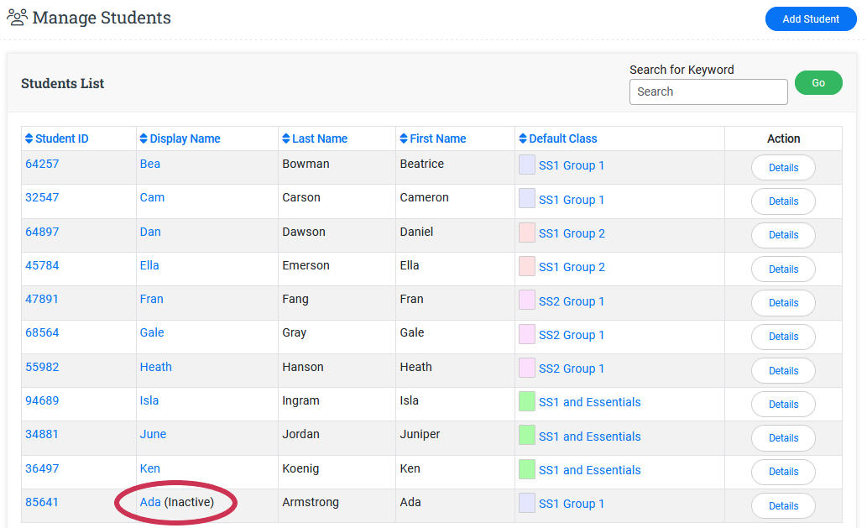This screenshot has width=867, height=528.
Task: Click the pink color swatch beside Fran's class
Action: point(527,301)
